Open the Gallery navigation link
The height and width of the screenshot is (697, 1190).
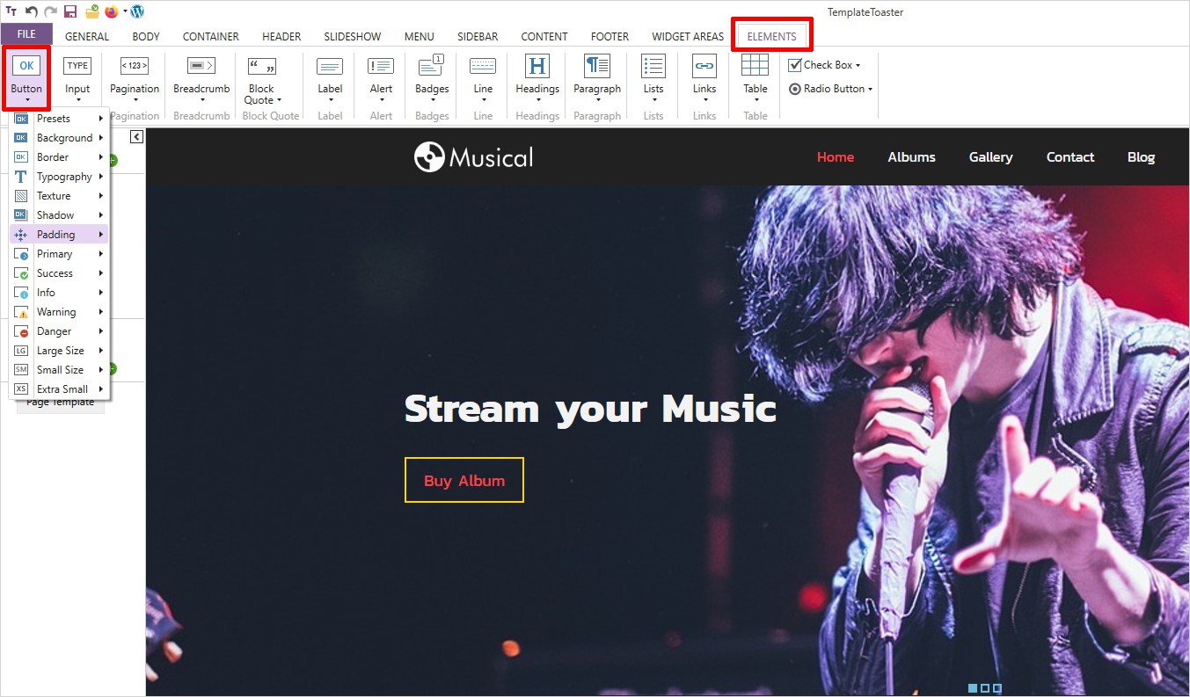tap(990, 157)
